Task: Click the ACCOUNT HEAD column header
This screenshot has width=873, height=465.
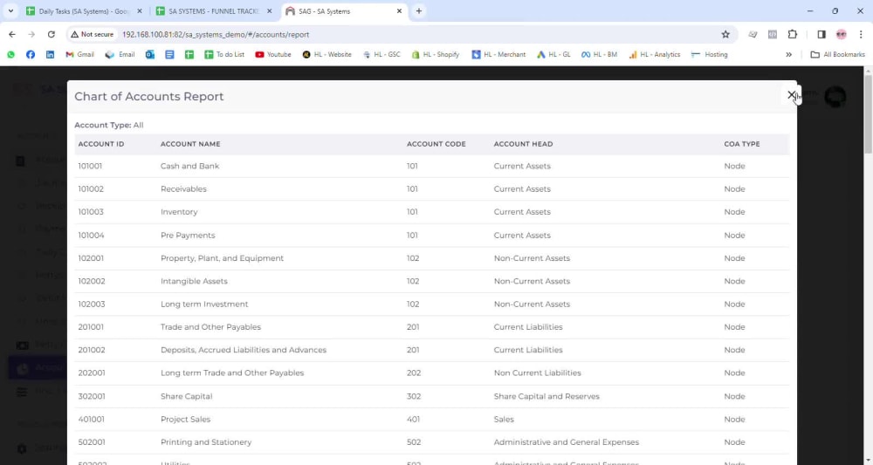Action: click(x=523, y=144)
